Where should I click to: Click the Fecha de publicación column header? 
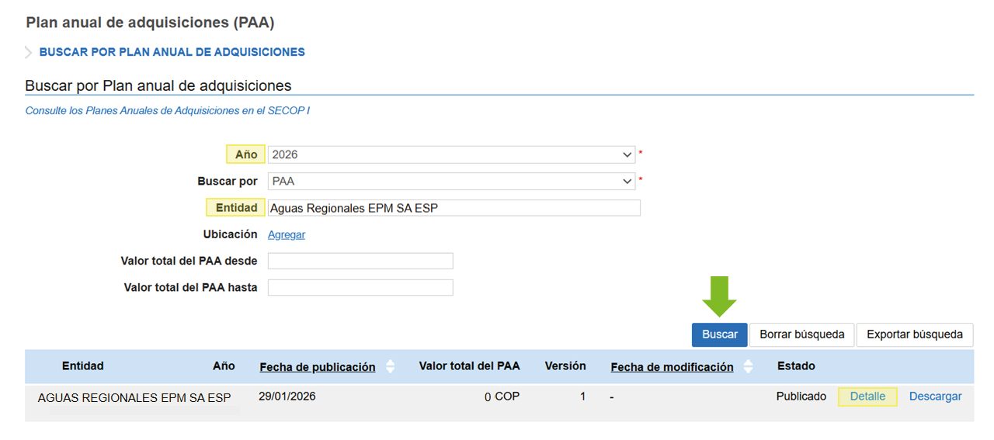coord(317,367)
